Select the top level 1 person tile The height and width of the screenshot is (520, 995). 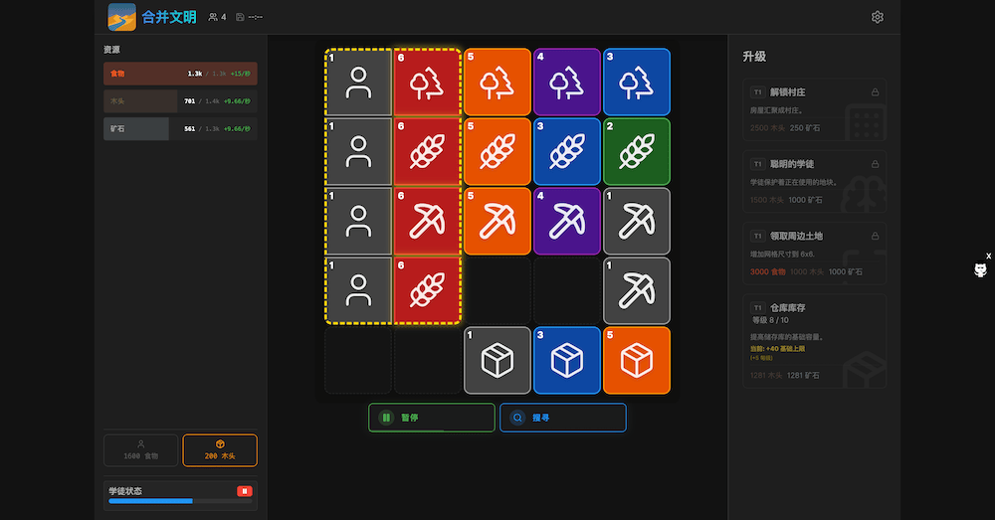358,83
